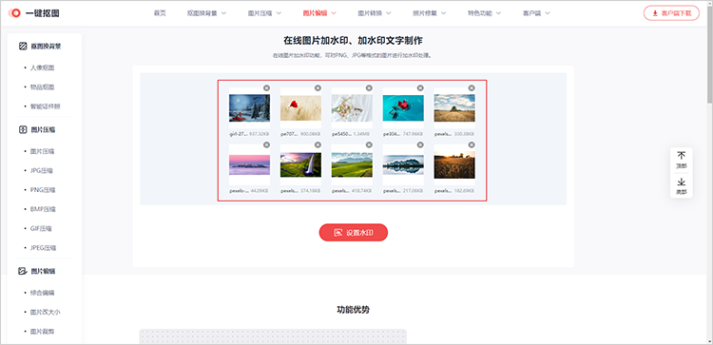Remove the 330.38KB image via its X icon
Image resolution: width=713 pixels, height=345 pixels.
tap(472, 87)
